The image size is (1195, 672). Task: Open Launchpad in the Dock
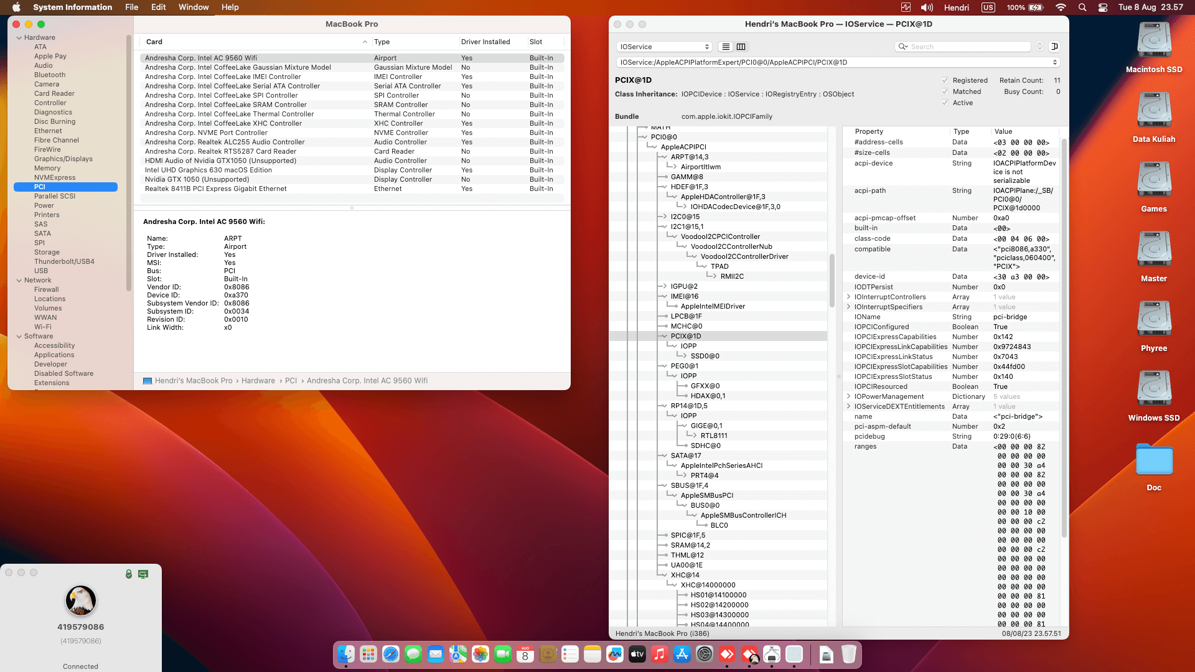coord(368,654)
